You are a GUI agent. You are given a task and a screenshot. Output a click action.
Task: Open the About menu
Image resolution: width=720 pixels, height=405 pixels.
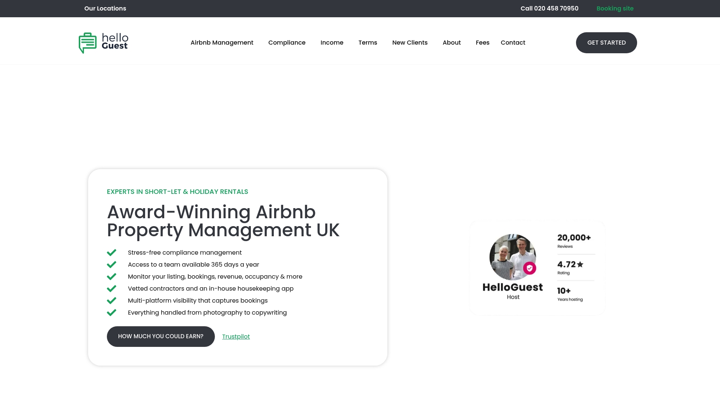(x=451, y=43)
